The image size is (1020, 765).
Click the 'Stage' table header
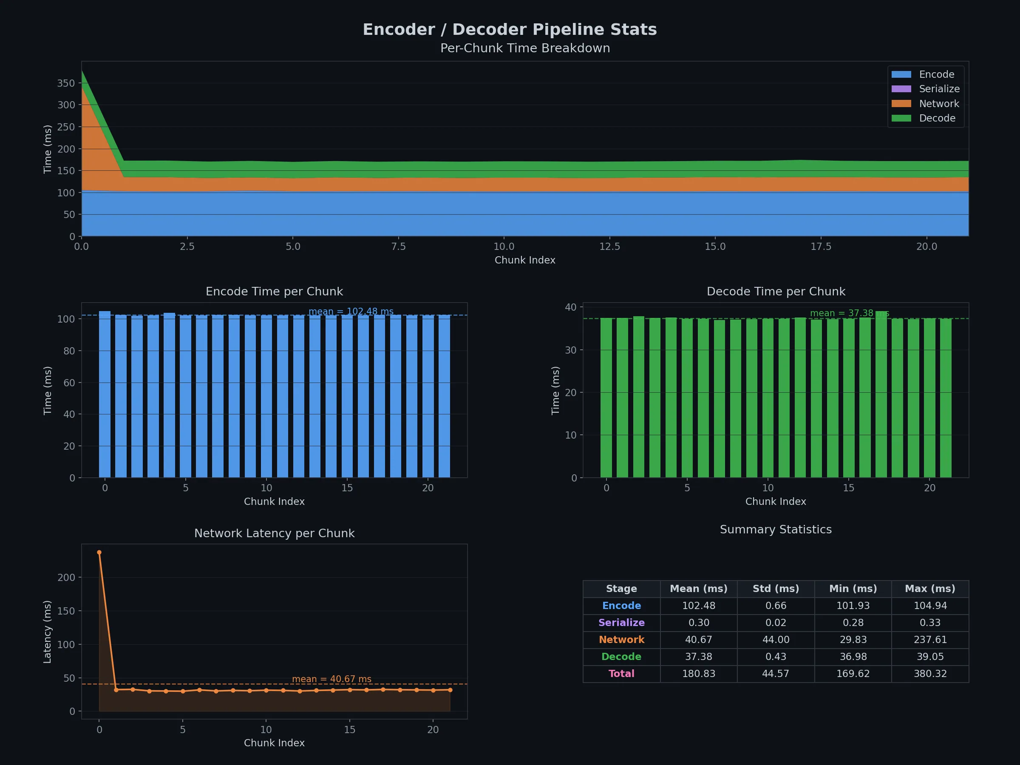pos(622,589)
